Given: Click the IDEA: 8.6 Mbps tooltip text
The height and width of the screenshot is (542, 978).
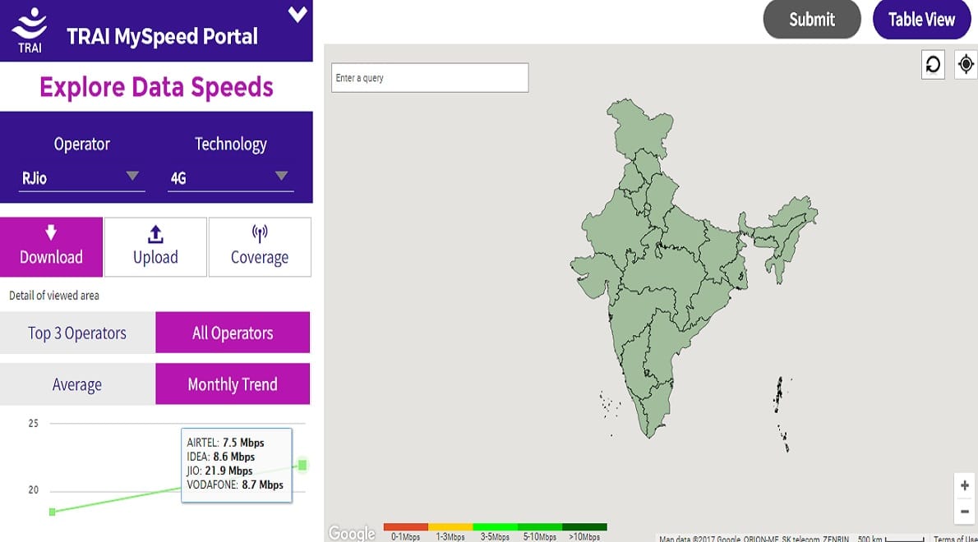Looking at the screenshot, I should 221,457.
